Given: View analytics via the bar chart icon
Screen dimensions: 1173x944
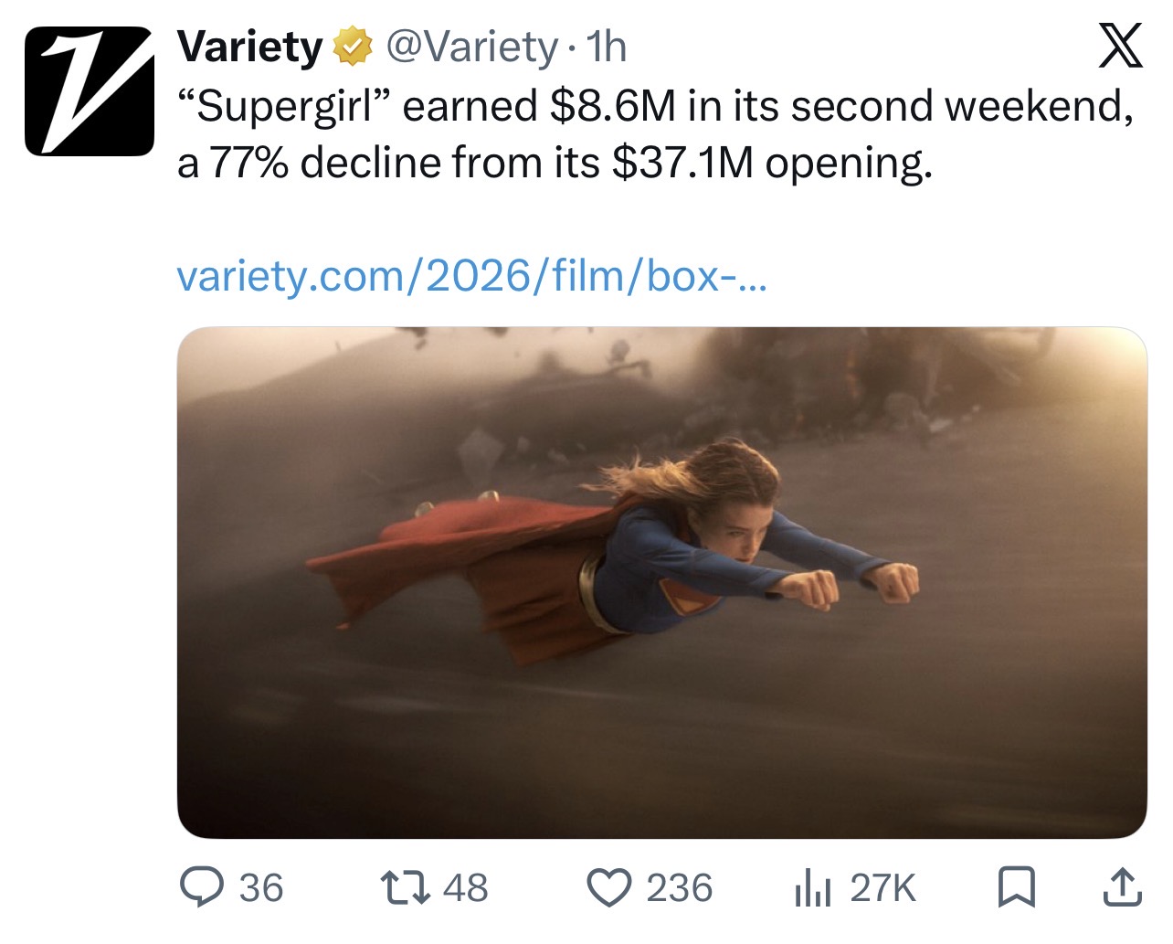Looking at the screenshot, I should [x=812, y=887].
